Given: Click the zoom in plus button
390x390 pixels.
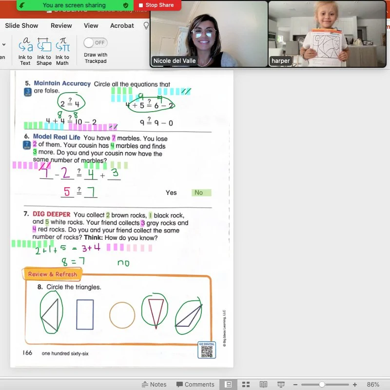Looking at the screenshot, I should point(355,385).
